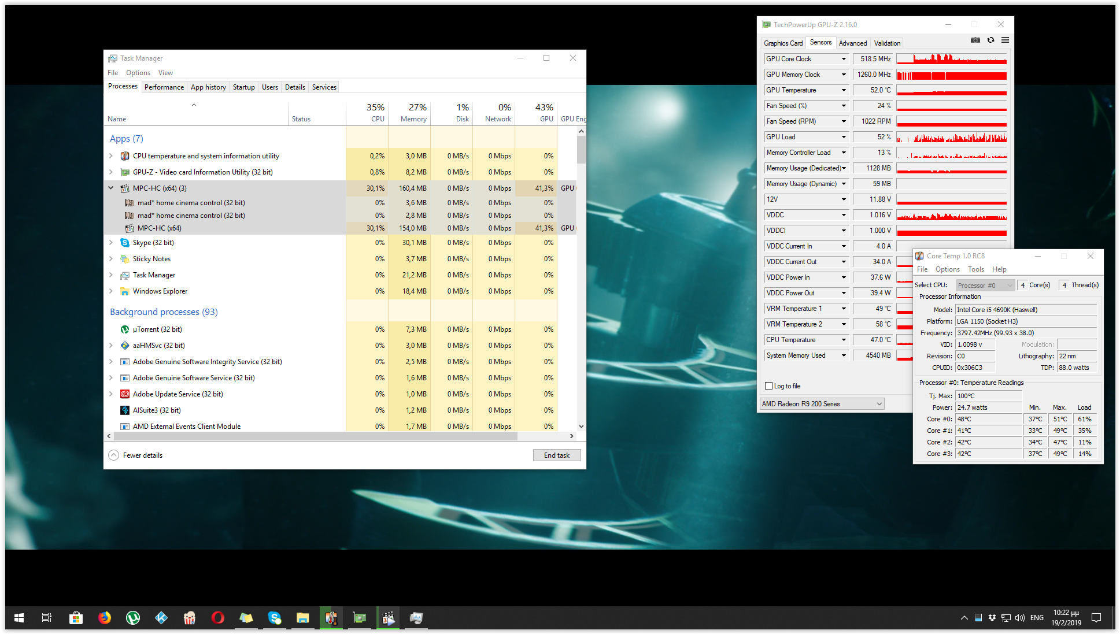1120x634 pixels.
Task: Click the volume icon in system tray
Action: (x=1020, y=618)
